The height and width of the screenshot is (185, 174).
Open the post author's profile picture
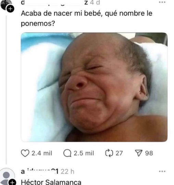coord(6,4)
